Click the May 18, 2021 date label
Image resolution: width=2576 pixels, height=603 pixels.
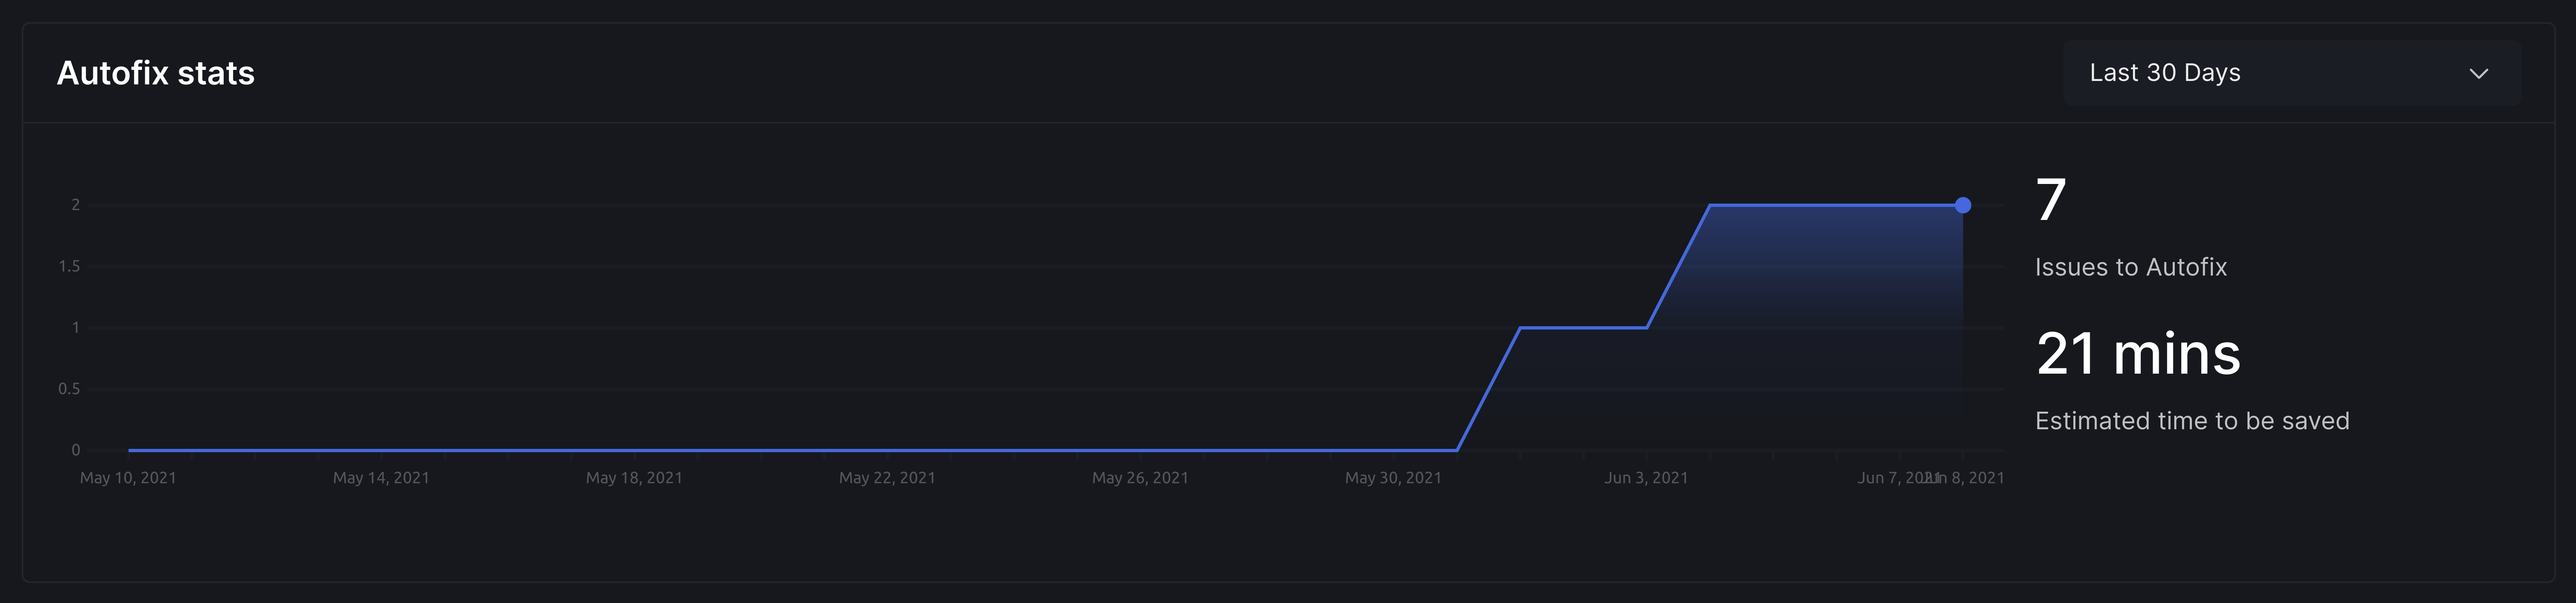point(634,478)
